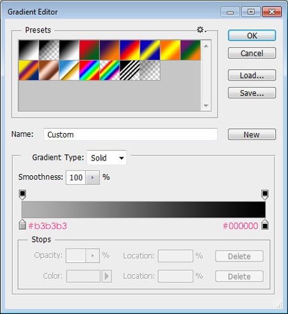Click the color Location field
The width and height of the screenshot is (288, 314).
pos(175,276)
